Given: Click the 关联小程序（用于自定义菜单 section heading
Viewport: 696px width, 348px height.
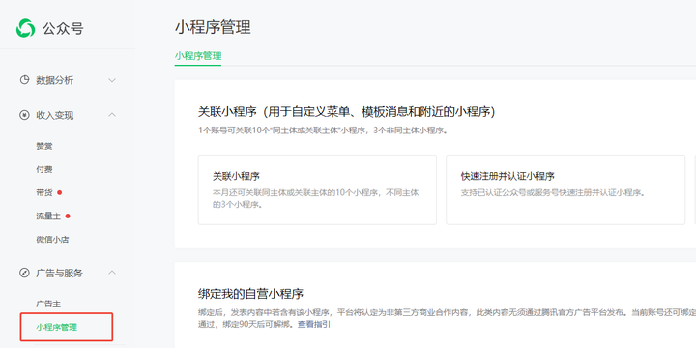Looking at the screenshot, I should (x=347, y=112).
